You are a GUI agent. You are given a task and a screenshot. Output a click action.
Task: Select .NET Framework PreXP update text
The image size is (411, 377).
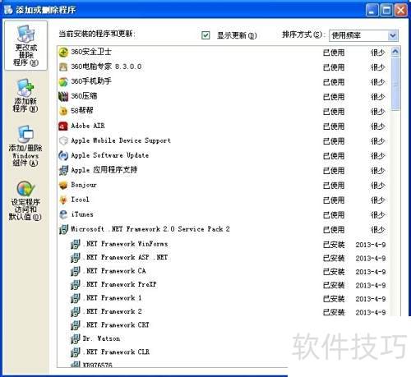[x=120, y=284]
